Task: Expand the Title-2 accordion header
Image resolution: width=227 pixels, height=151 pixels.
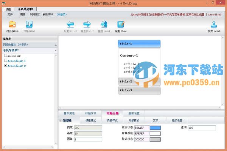Action: click(139, 82)
